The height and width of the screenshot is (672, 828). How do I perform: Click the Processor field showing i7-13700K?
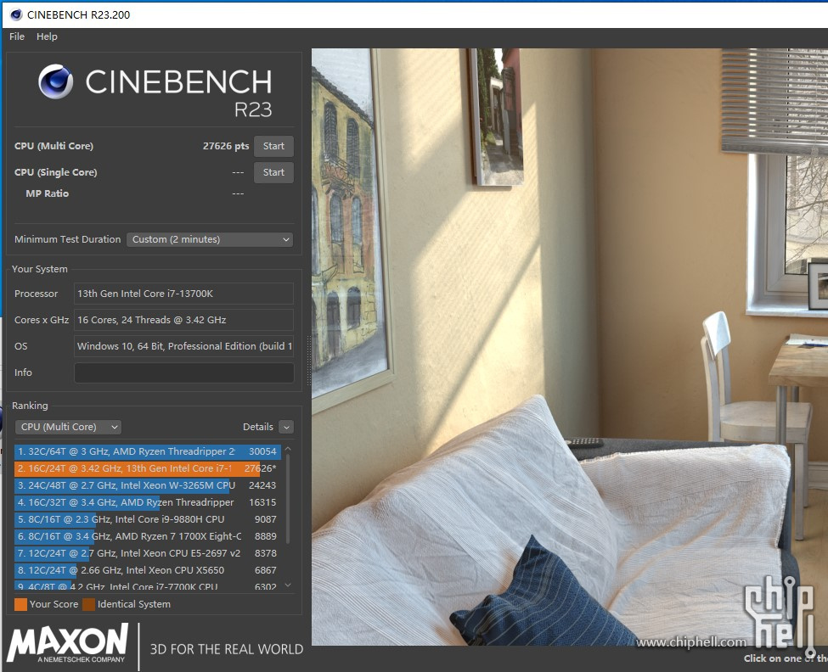pos(183,294)
